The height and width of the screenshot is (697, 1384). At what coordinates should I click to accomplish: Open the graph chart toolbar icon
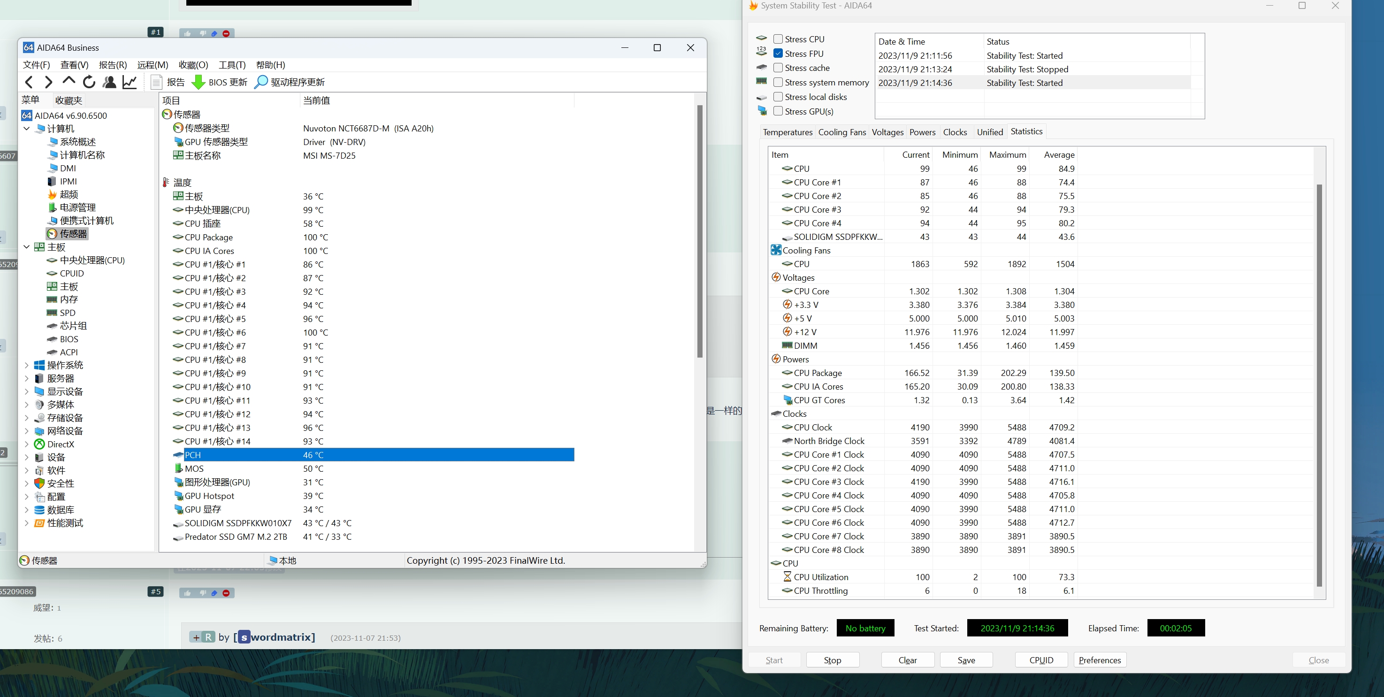tap(130, 82)
